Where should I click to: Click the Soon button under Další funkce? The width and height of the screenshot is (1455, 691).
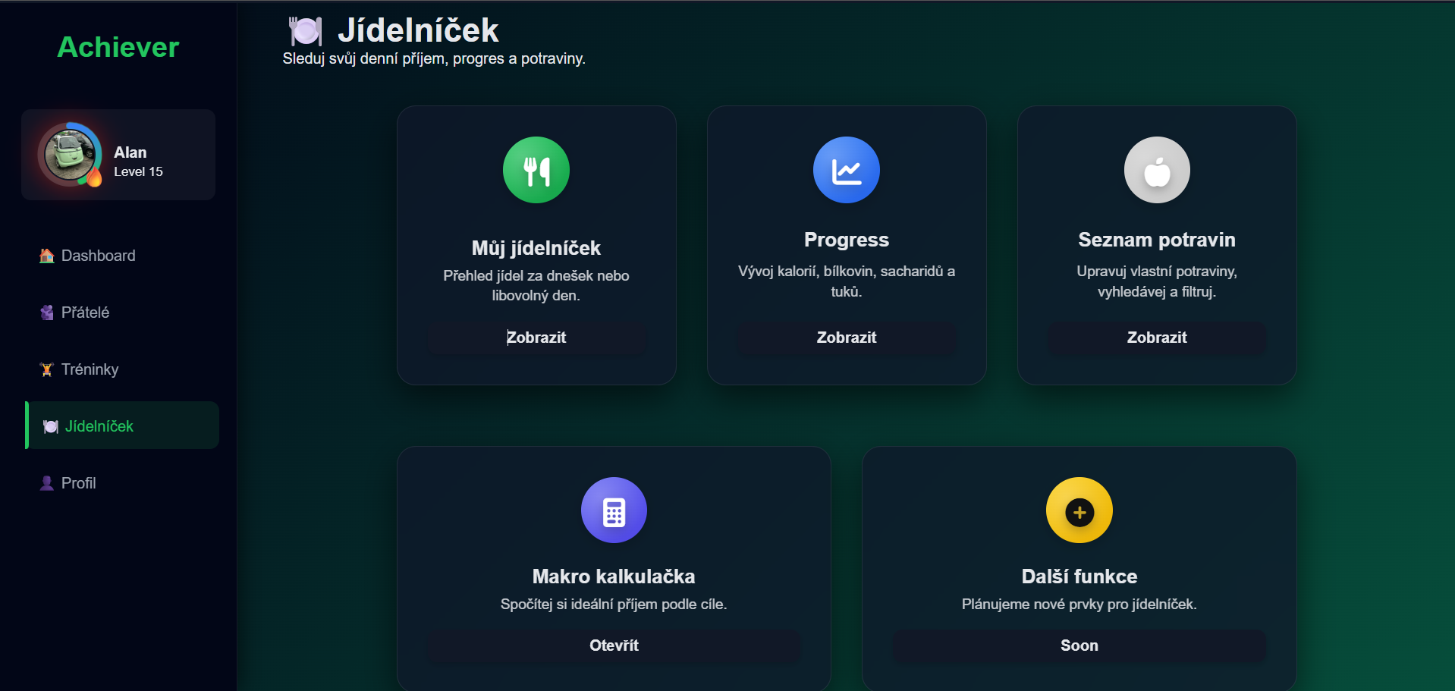coord(1079,645)
